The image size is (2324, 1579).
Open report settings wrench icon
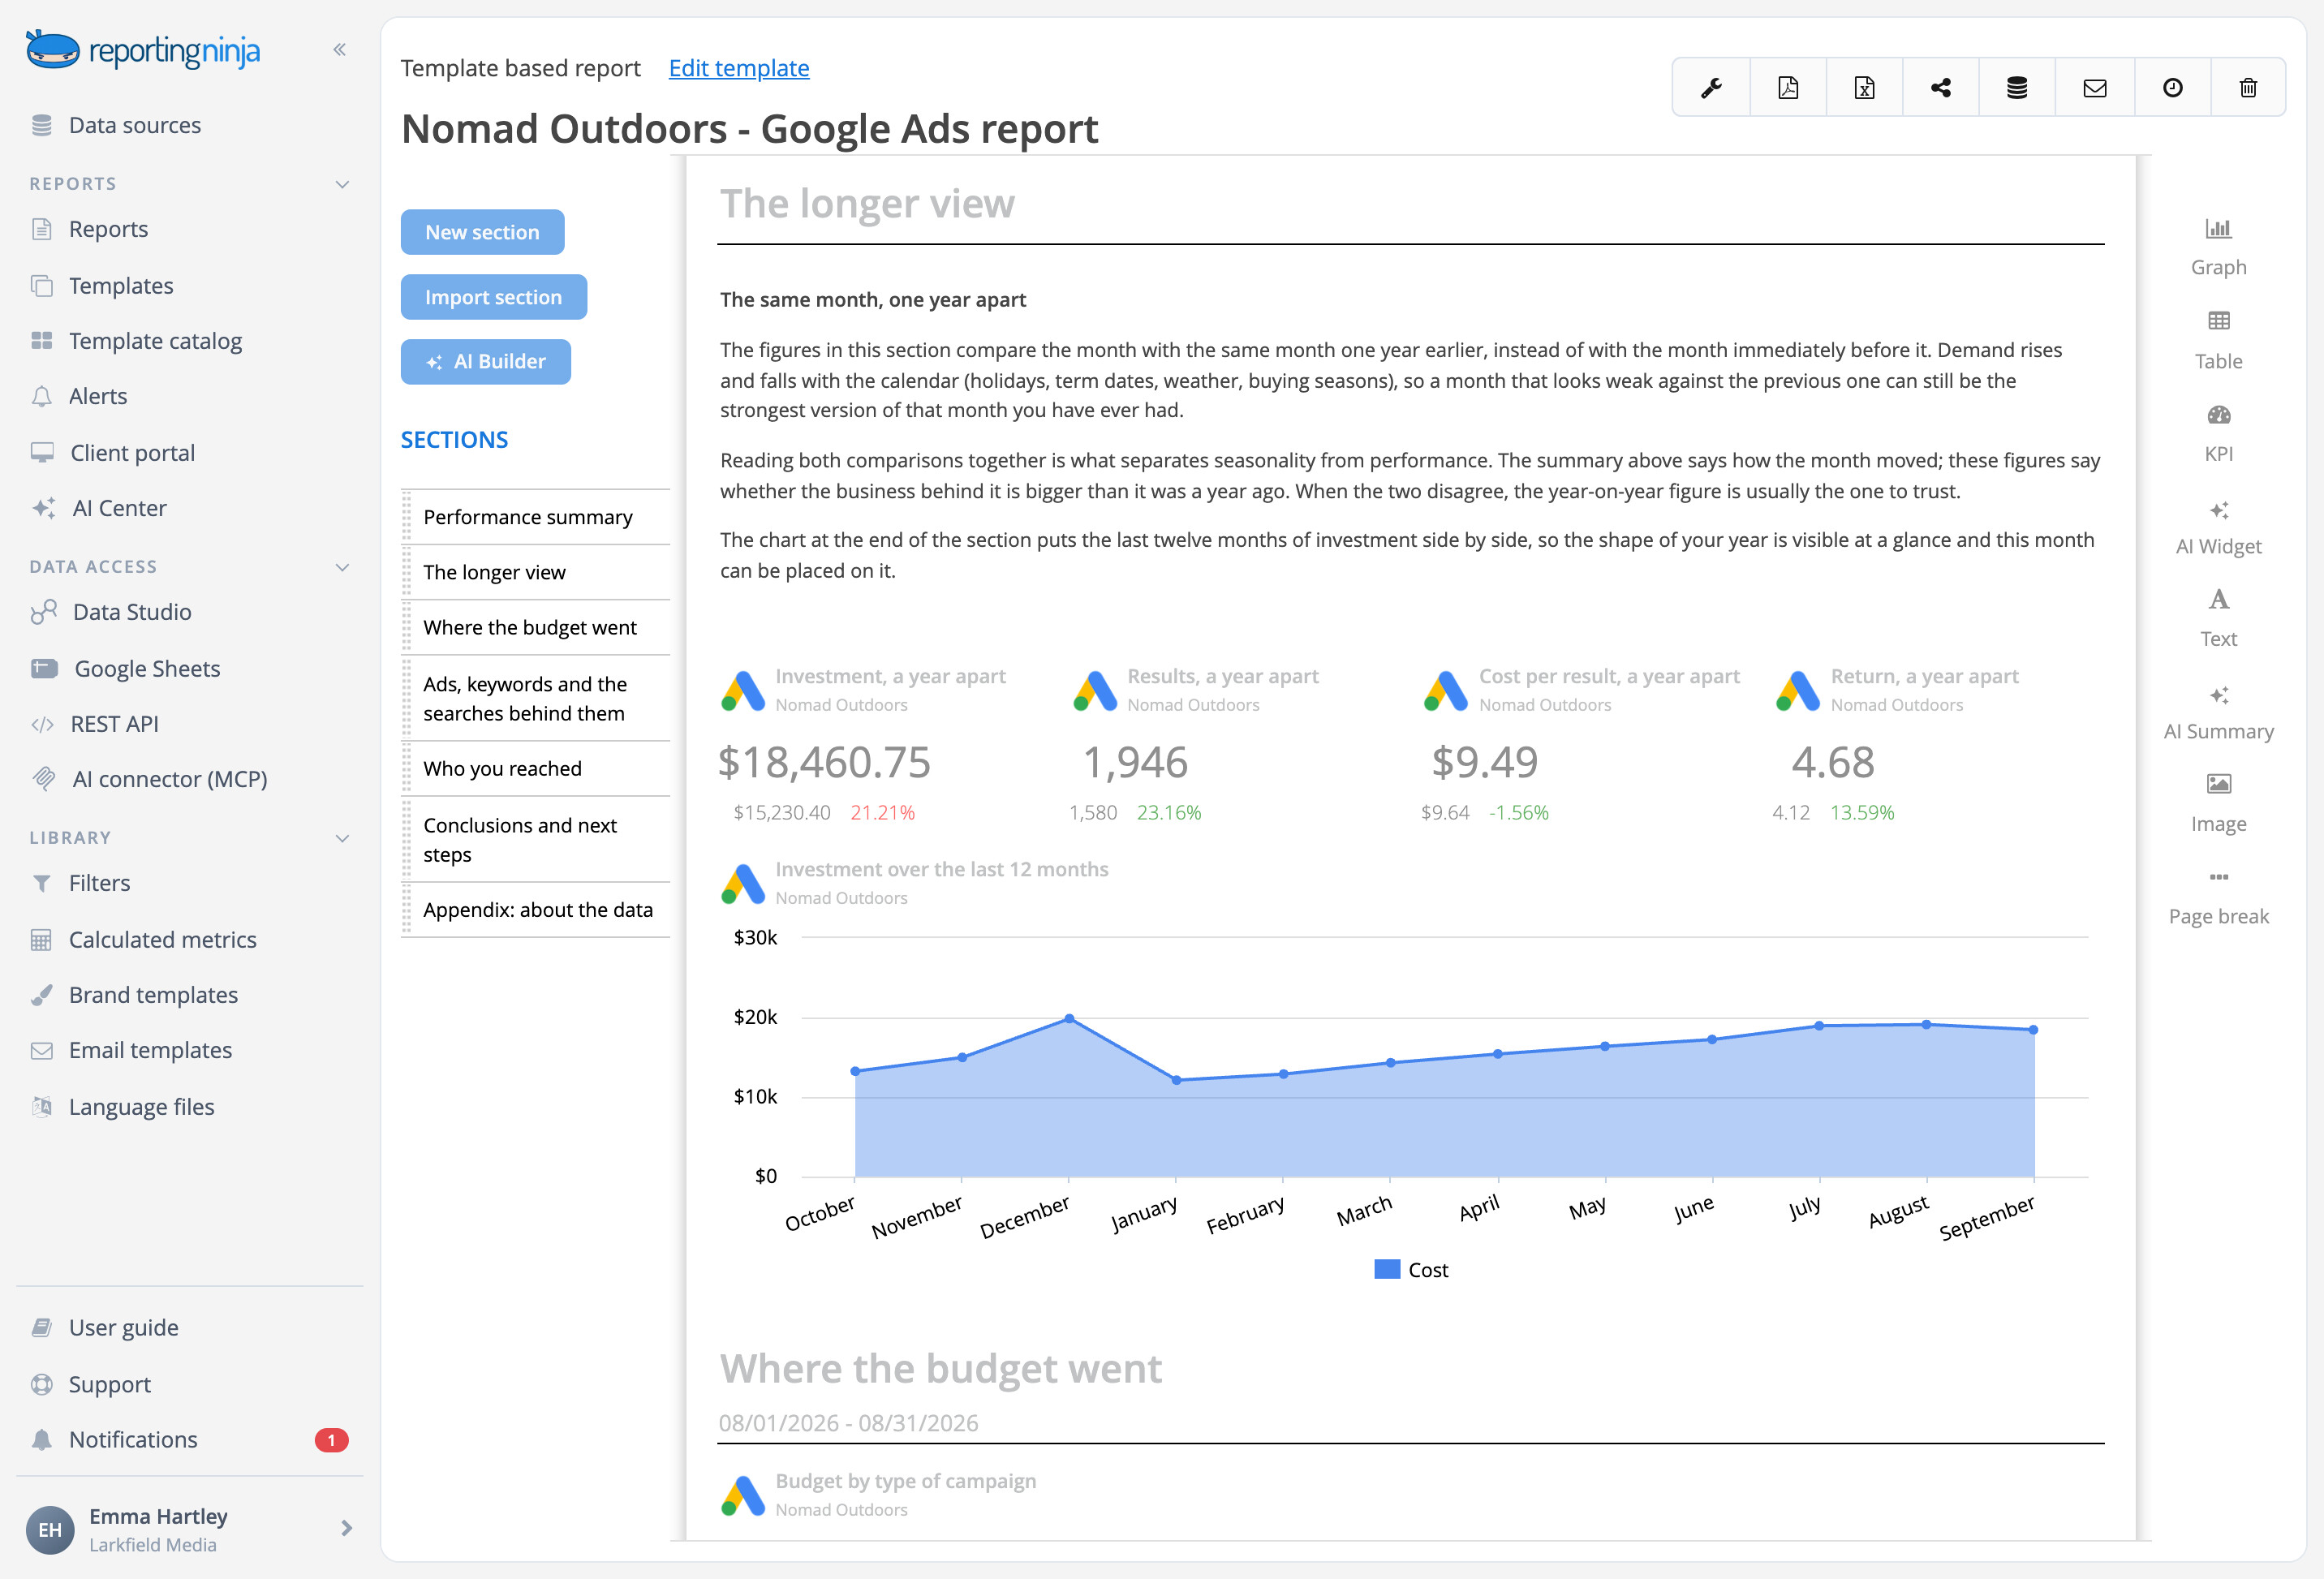[x=1711, y=88]
